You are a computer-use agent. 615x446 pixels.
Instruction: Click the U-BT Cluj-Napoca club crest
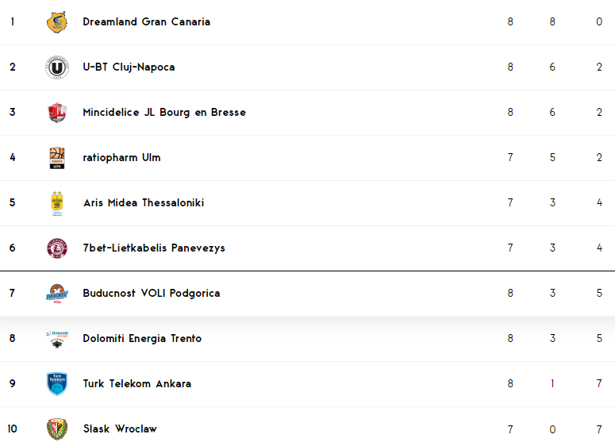(57, 67)
